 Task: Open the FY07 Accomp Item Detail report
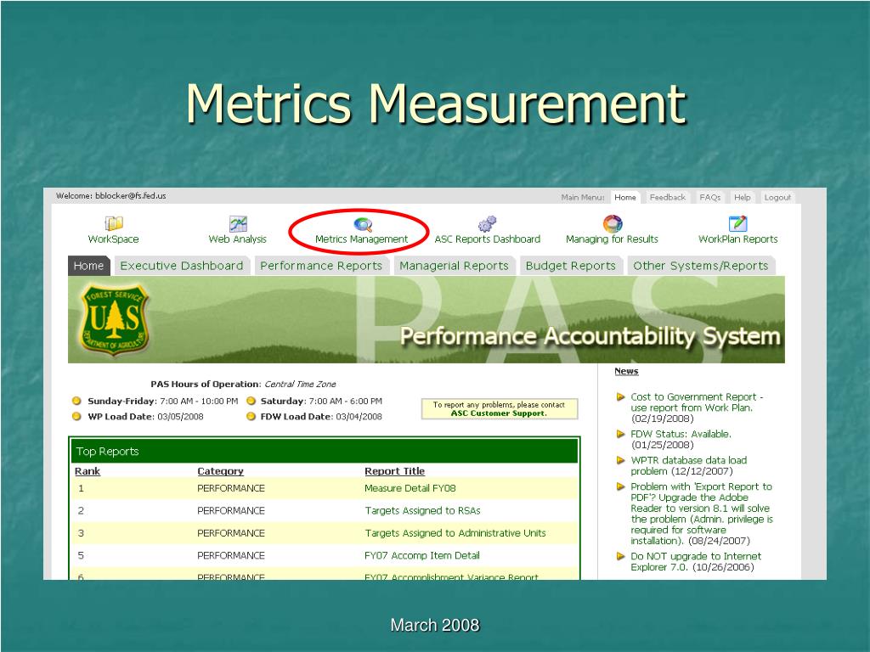coord(421,555)
